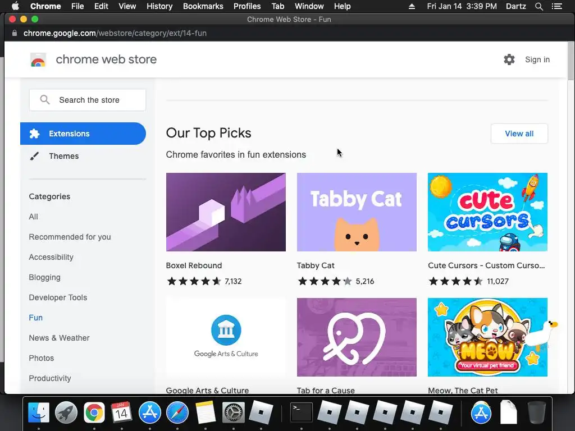Open Finder from the Dock

pyautogui.click(x=39, y=412)
